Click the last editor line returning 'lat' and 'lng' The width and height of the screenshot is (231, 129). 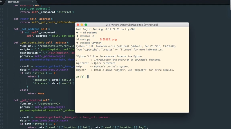(87, 127)
